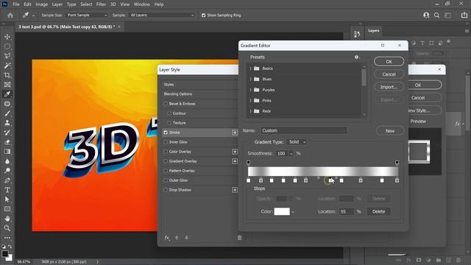Select the leftmost color stop on the gradient
The image size is (471, 265).
click(249, 180)
